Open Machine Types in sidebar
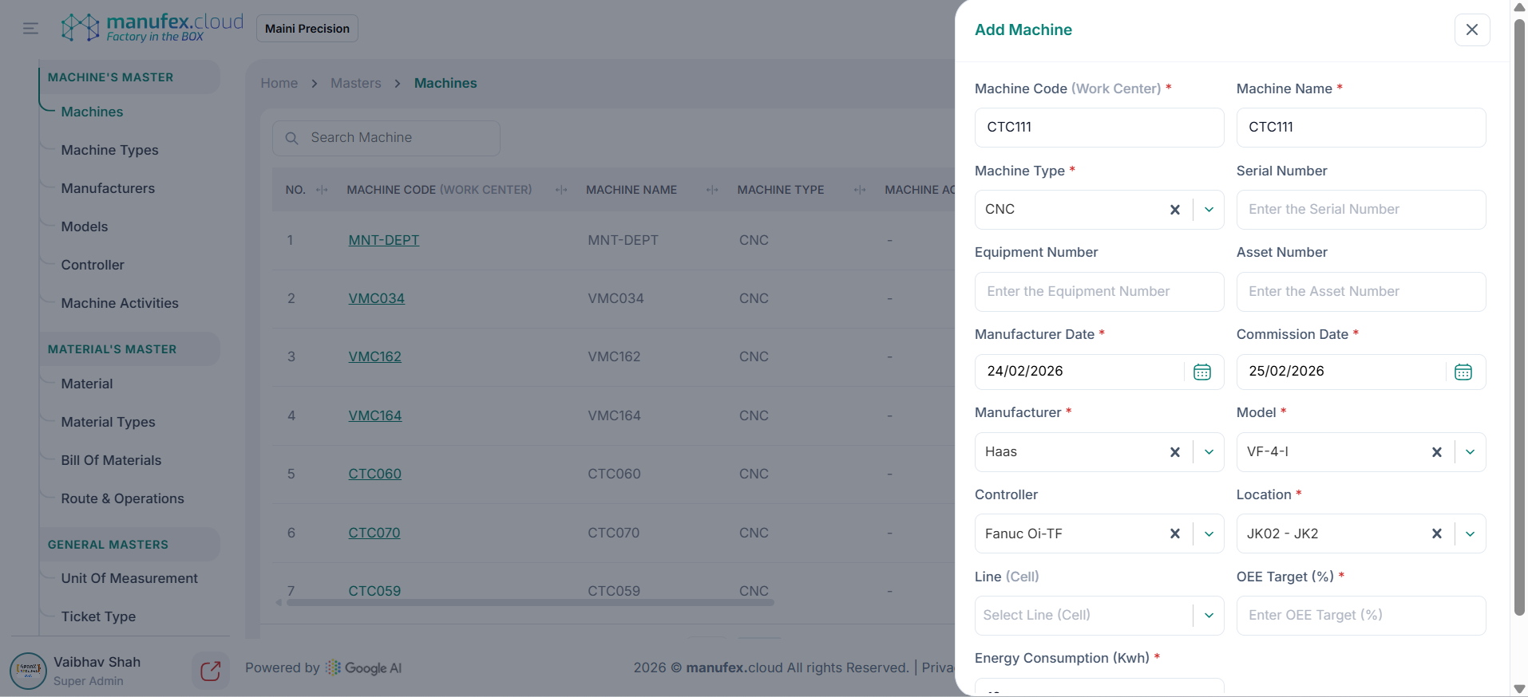 109,150
